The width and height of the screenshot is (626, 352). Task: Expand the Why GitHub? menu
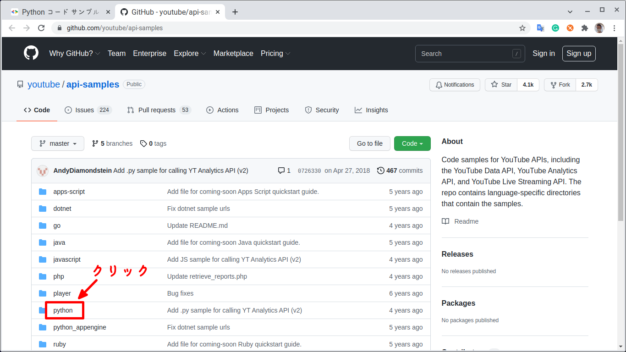tap(74, 53)
